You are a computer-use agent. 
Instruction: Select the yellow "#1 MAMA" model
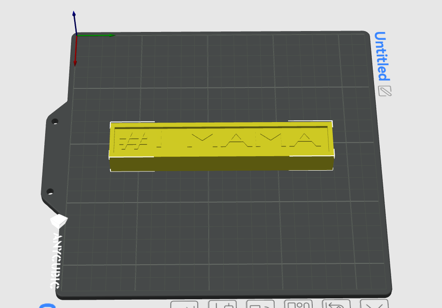coord(221,146)
